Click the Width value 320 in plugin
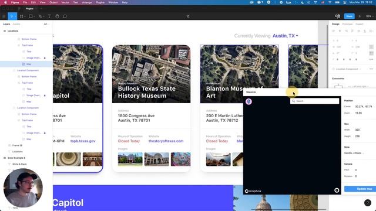Image resolution: width=376 pixels, height=211 pixels. (357, 130)
